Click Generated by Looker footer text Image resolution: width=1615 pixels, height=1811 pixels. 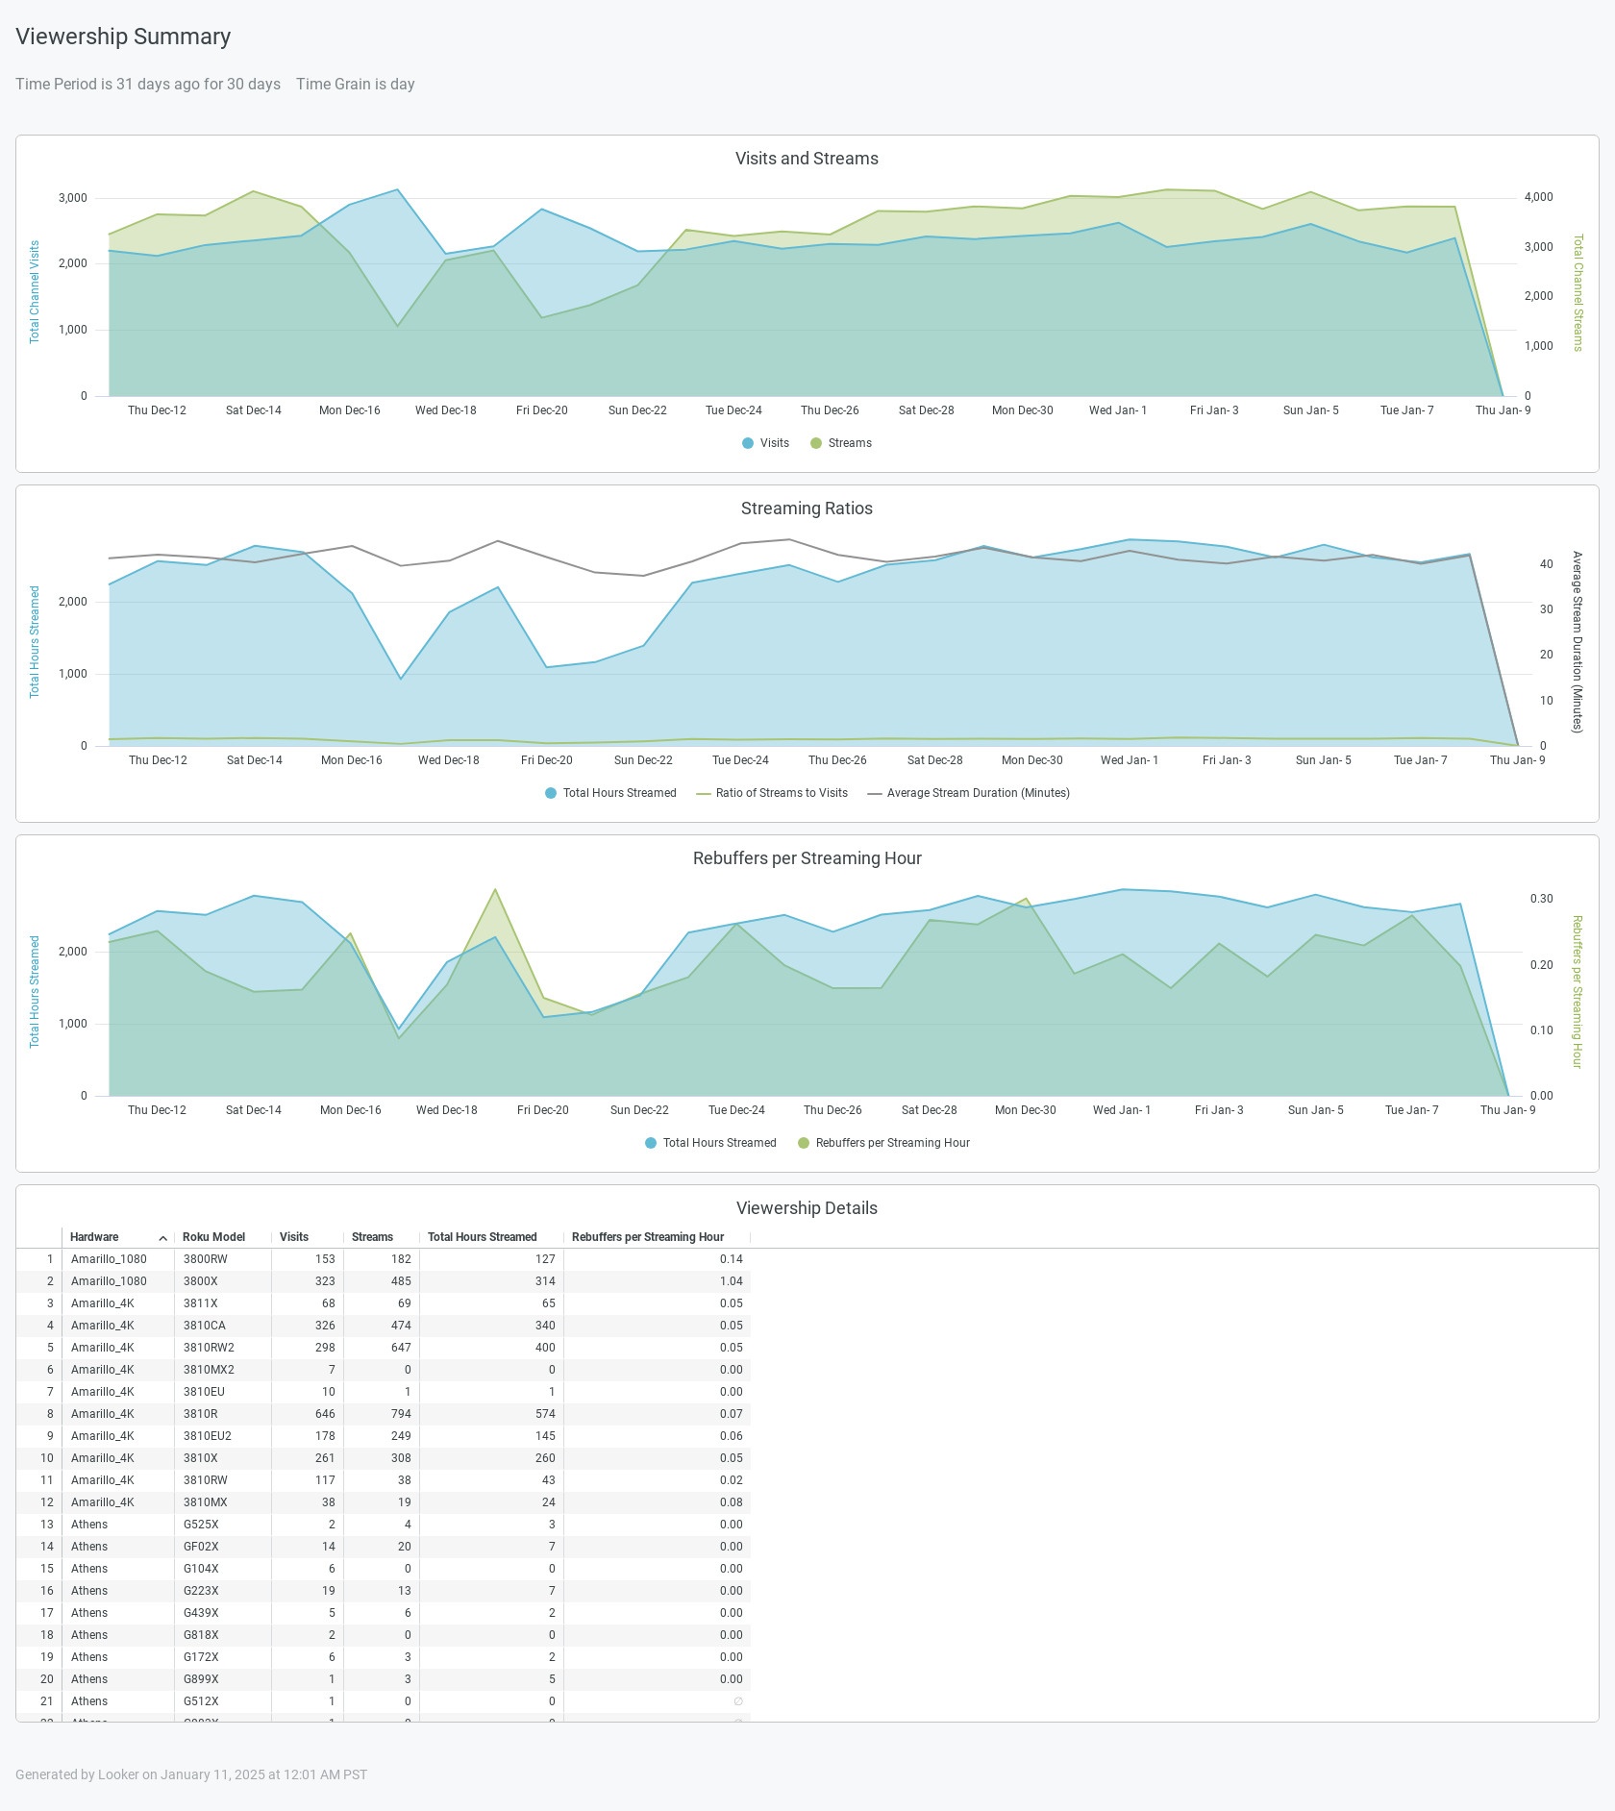[x=191, y=1774]
